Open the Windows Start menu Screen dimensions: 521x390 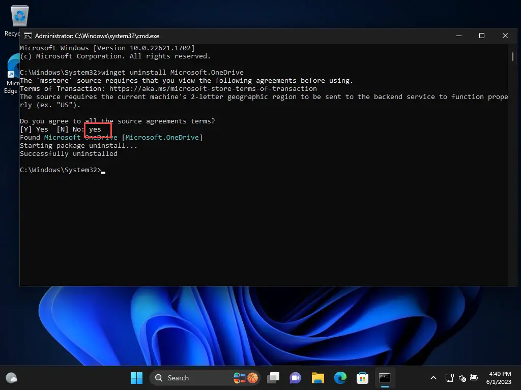point(136,378)
